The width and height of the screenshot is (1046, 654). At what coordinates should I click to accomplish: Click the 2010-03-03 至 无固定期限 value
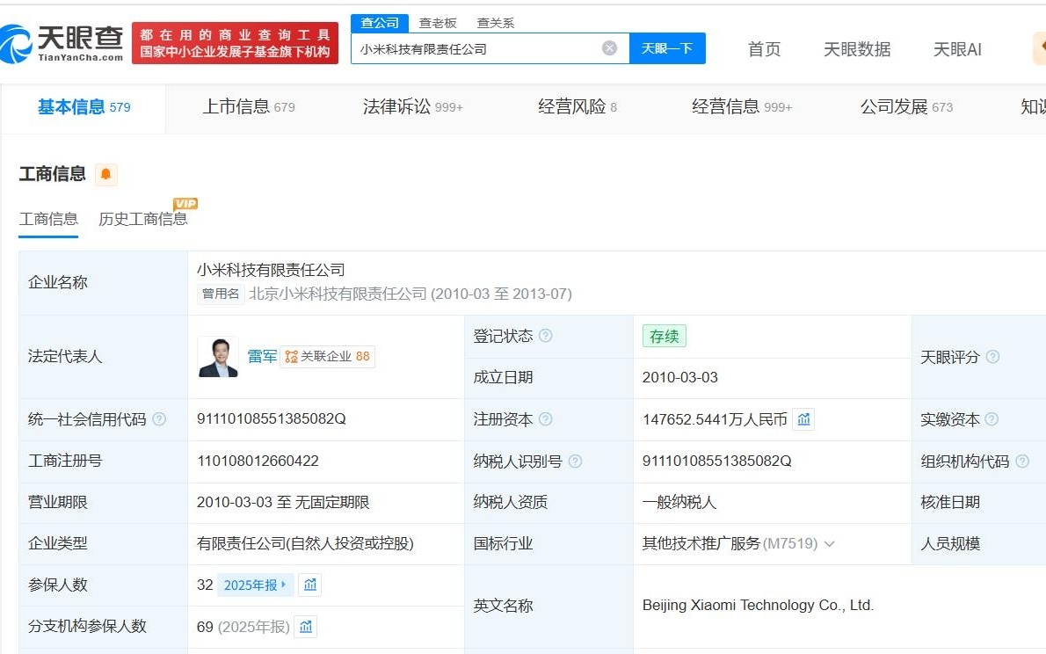(284, 503)
